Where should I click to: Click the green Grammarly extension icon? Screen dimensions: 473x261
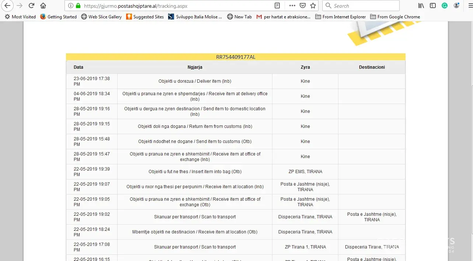pos(445,6)
